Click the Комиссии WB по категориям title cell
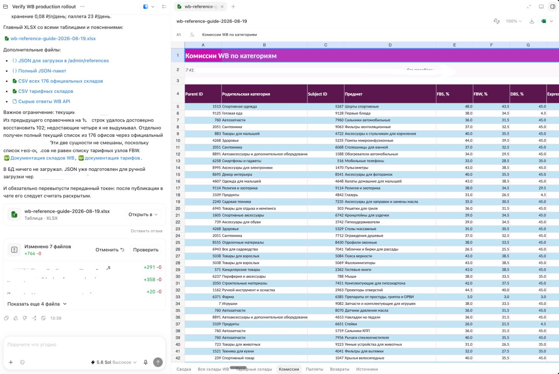This screenshot has height=374, width=559. coord(372,55)
